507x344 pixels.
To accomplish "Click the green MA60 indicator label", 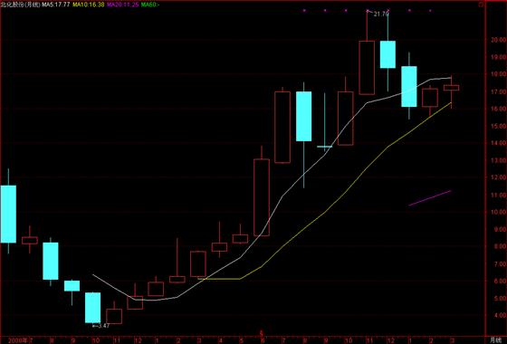I will [150, 5].
